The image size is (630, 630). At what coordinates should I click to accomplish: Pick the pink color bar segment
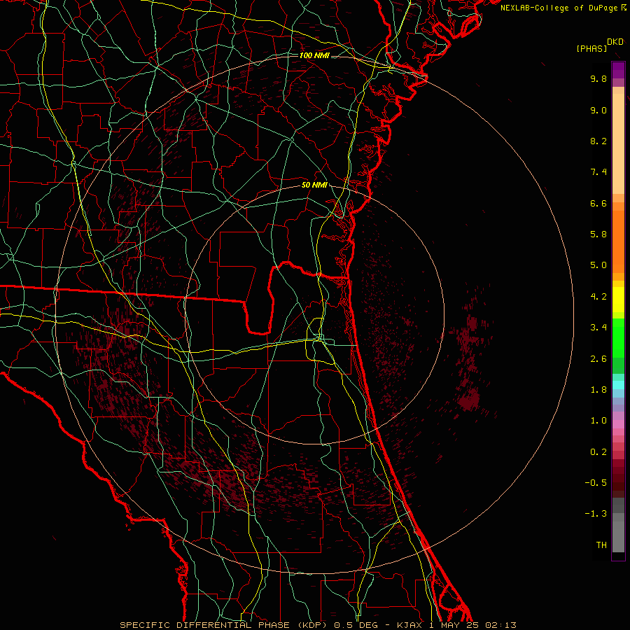(x=618, y=424)
